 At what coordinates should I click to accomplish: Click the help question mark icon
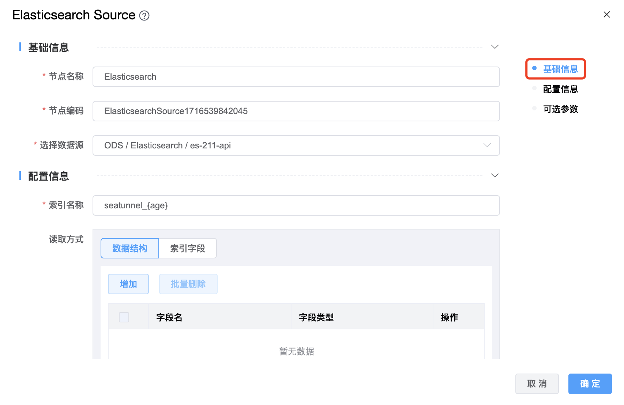[144, 16]
